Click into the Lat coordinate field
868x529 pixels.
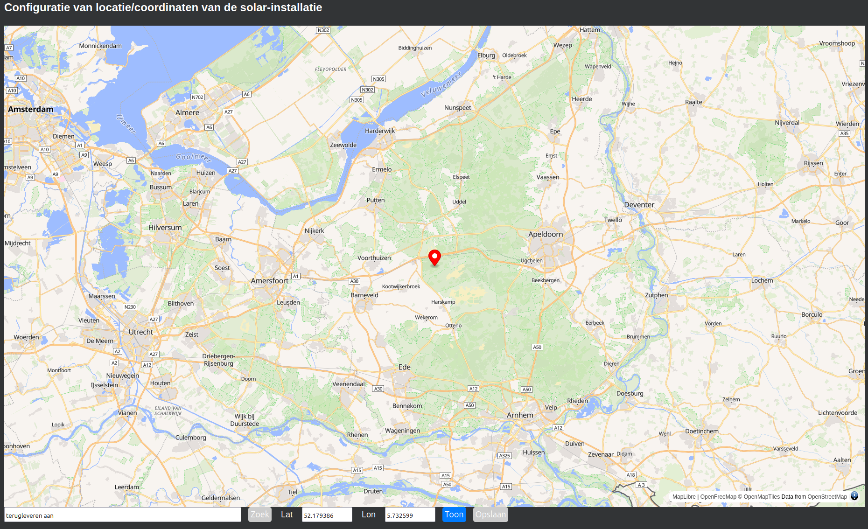coord(327,515)
